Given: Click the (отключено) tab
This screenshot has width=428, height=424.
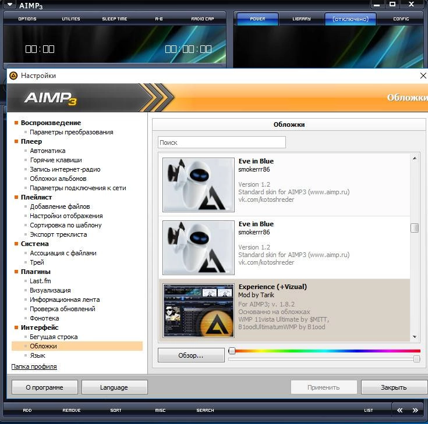Looking at the screenshot, I should 351,19.
